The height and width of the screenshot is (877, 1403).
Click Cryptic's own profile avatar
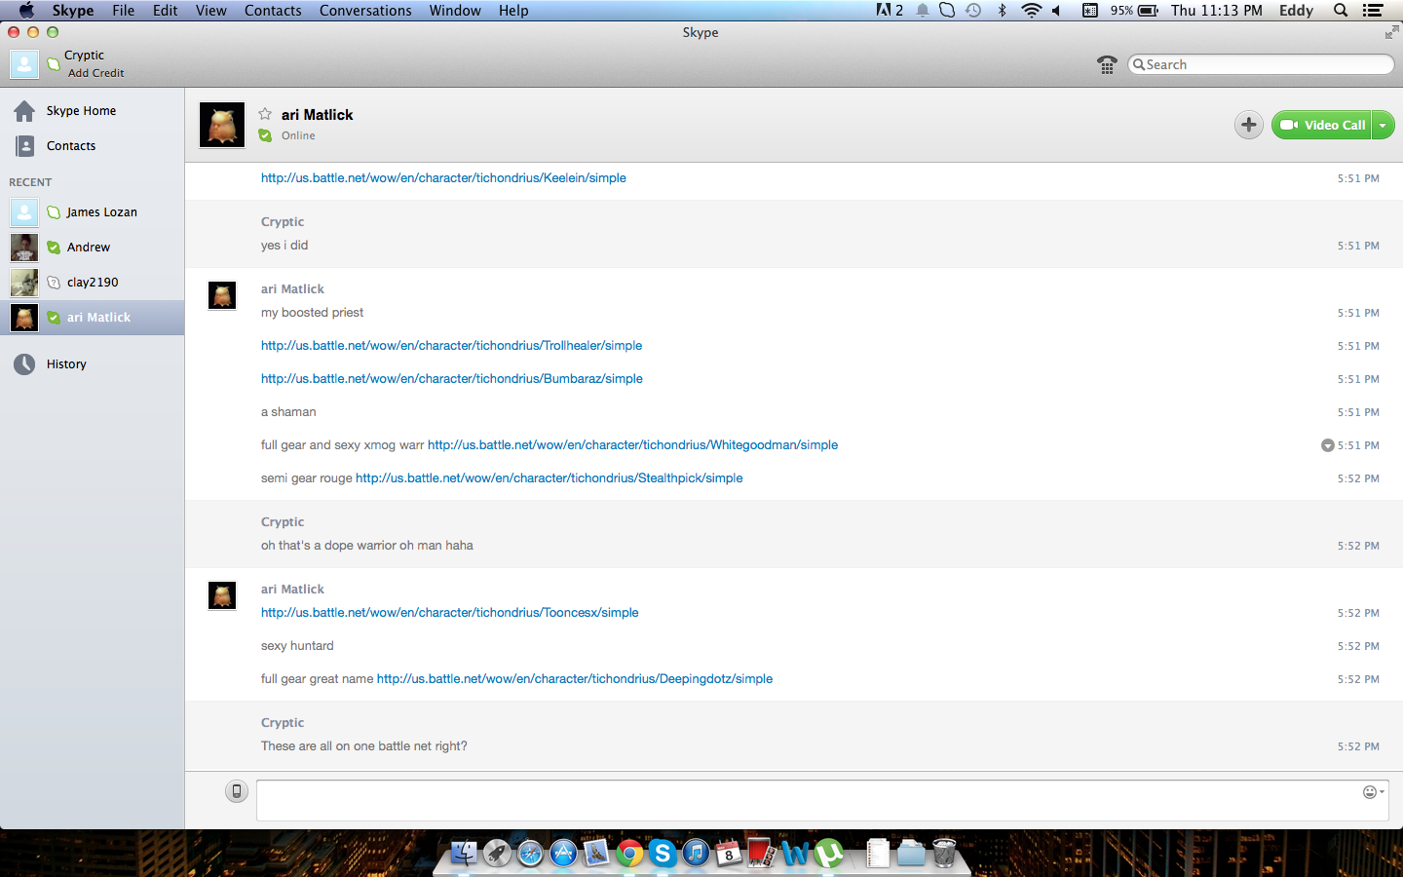tap(24, 64)
